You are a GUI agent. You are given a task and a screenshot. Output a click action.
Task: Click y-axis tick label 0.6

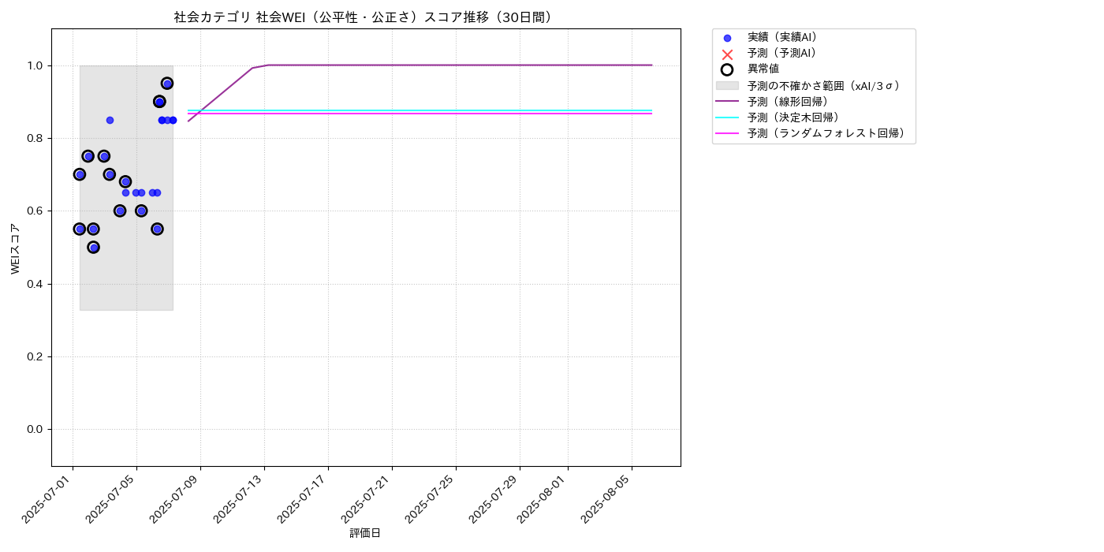pos(36,211)
